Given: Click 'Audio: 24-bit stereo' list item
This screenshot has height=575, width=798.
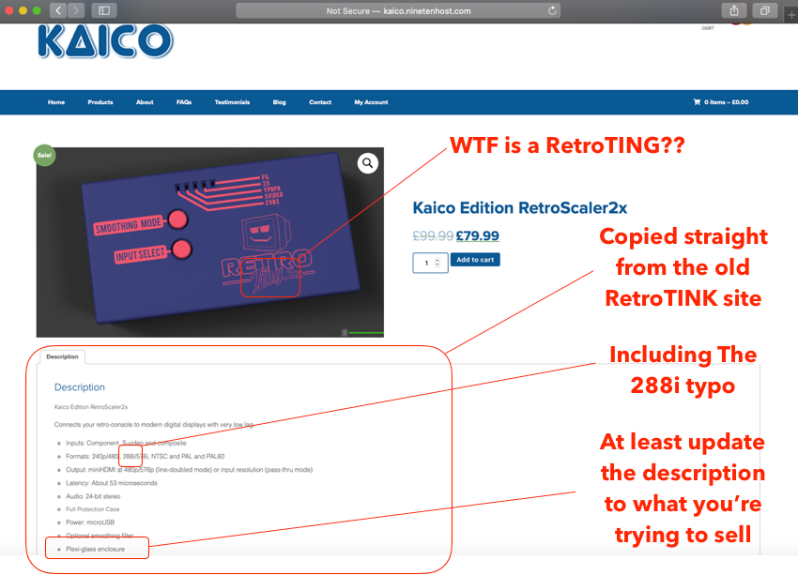Looking at the screenshot, I should click(93, 496).
